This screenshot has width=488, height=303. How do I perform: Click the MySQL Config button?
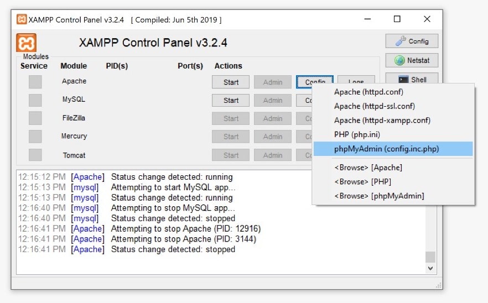[x=304, y=100]
